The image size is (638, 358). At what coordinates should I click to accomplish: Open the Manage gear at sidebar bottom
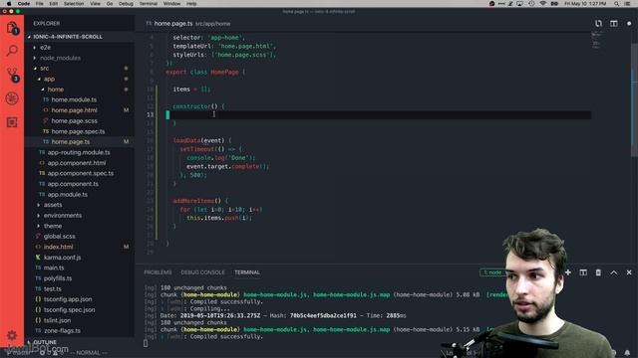coord(12,335)
